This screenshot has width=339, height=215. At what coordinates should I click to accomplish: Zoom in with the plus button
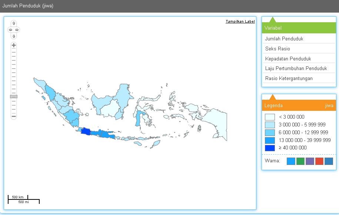tap(14, 45)
